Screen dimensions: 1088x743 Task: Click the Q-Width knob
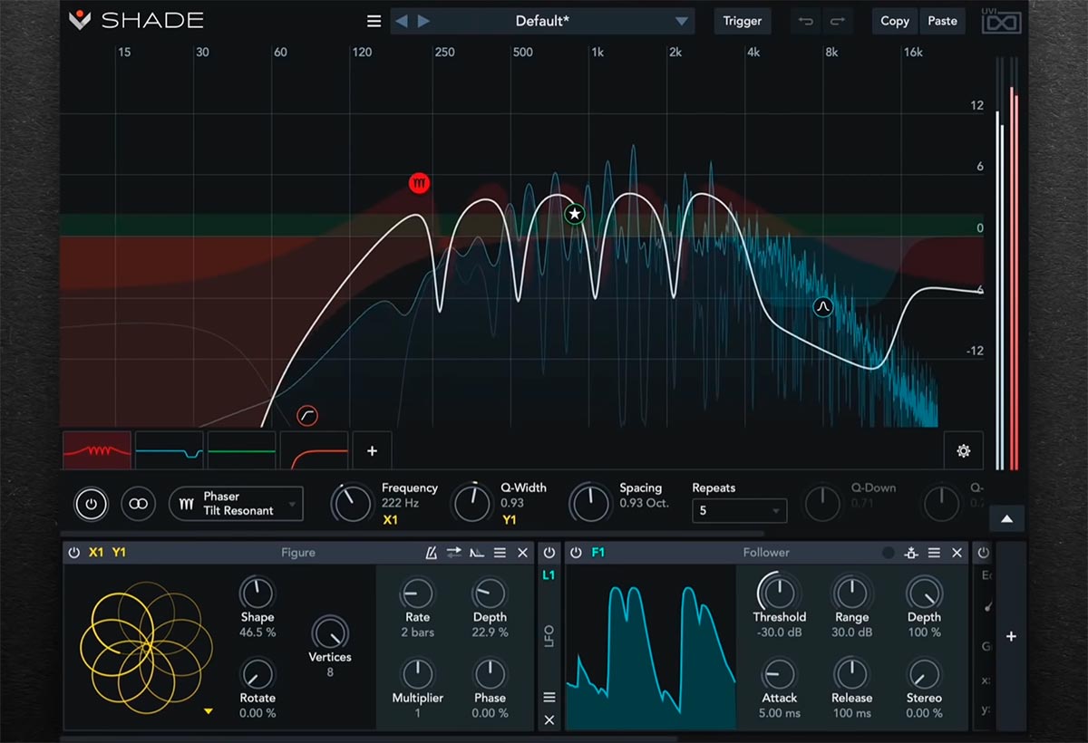pos(471,504)
